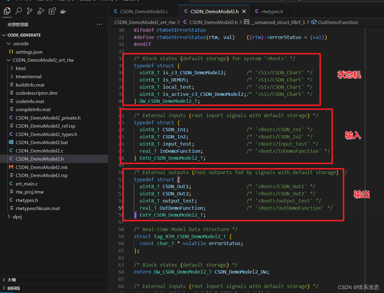Click 'tag_RTM_CSDN_DemoModel2_T' struct name
384x293 pixels.
point(190,236)
